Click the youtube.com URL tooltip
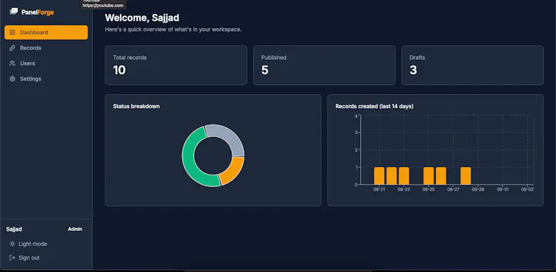 (103, 5)
